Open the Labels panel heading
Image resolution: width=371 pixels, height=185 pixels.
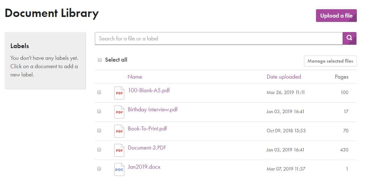(19, 46)
